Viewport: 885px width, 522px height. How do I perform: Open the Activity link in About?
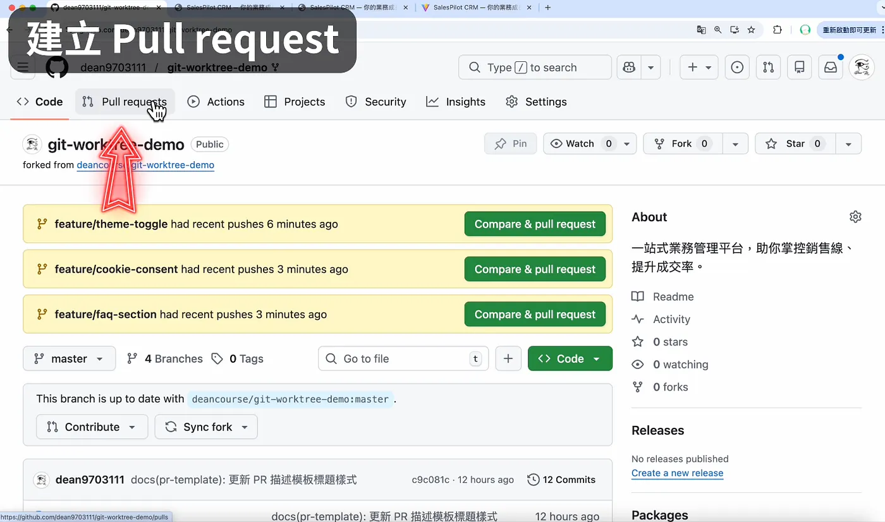tap(661, 319)
